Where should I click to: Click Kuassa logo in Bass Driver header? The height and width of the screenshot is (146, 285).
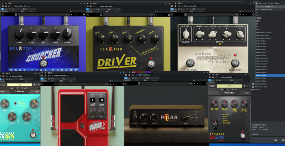(x=88, y=15)
